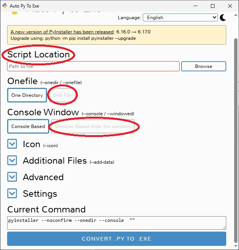
Task: Expand the Advanced section chevron
Action: click(x=12, y=177)
